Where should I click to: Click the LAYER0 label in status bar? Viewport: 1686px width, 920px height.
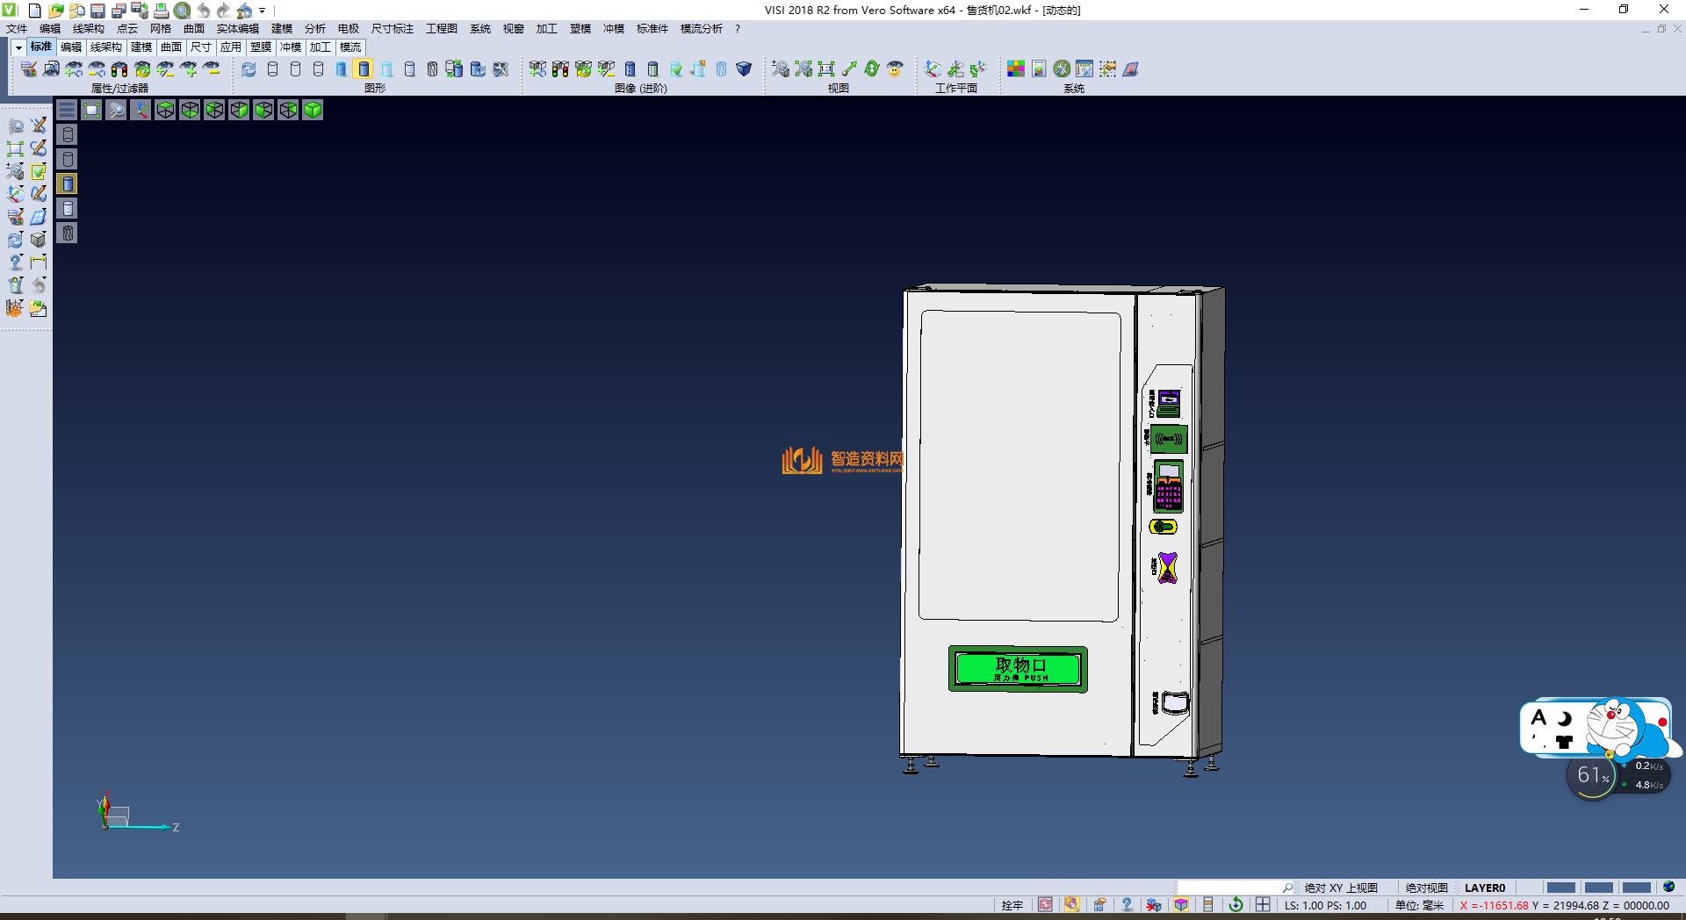(1484, 888)
